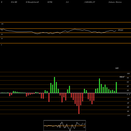
Task: Click the 80 label on the MR axis
Action: tap(128, 78)
